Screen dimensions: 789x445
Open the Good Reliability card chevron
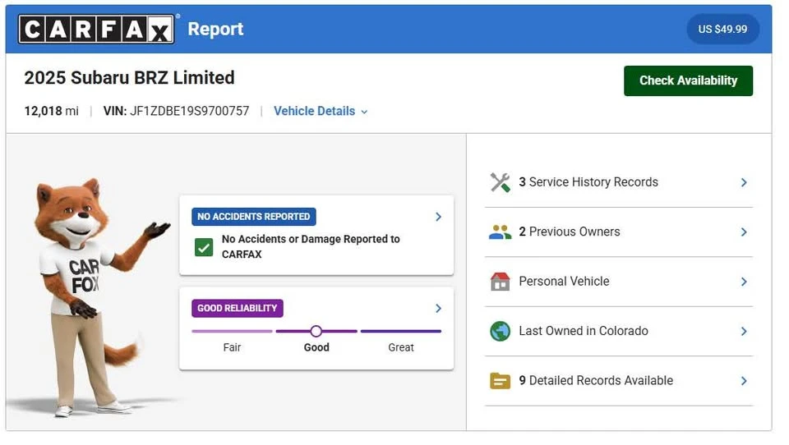(x=438, y=308)
